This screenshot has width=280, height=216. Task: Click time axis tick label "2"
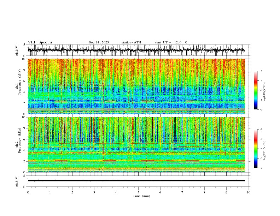coord(72,192)
